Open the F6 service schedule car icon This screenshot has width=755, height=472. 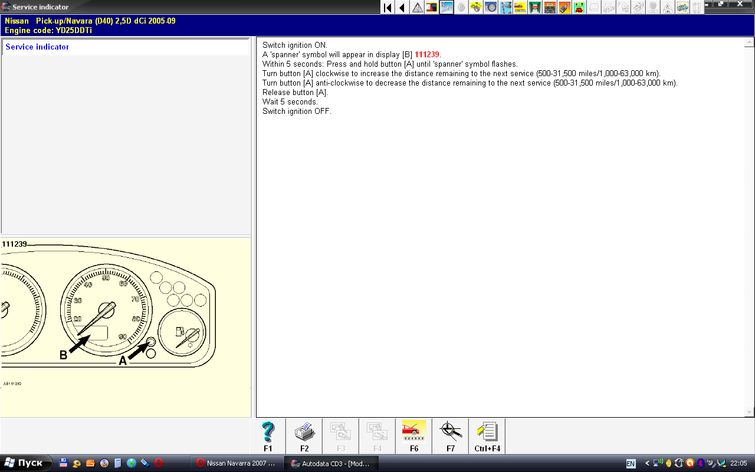(x=413, y=436)
